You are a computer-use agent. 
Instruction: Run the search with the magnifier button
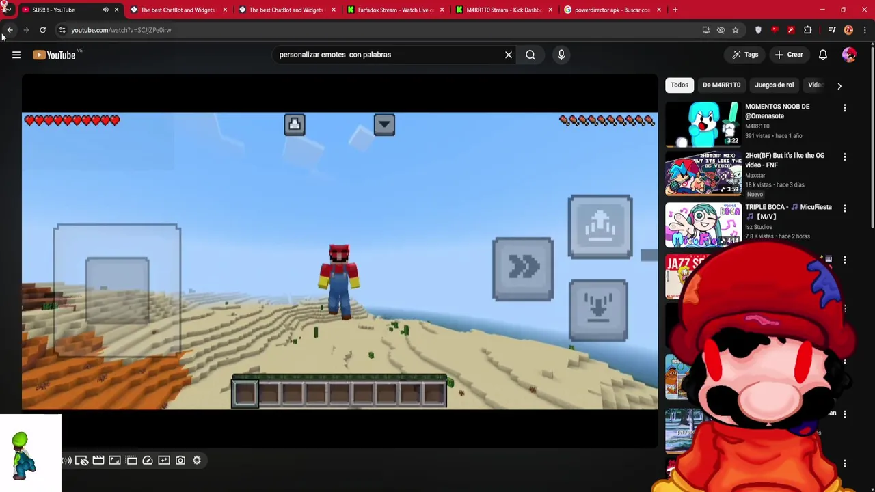tap(530, 55)
